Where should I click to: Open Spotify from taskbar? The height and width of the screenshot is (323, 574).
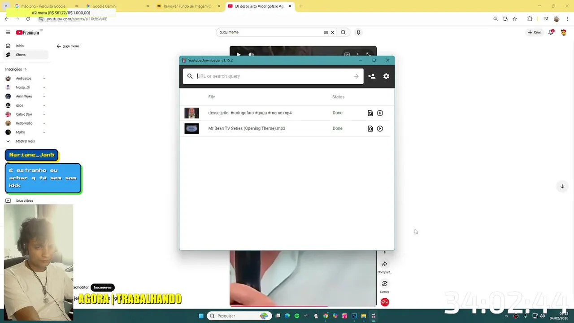pos(297,316)
